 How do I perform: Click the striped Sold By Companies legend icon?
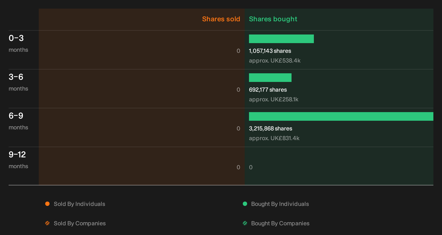[47, 223]
